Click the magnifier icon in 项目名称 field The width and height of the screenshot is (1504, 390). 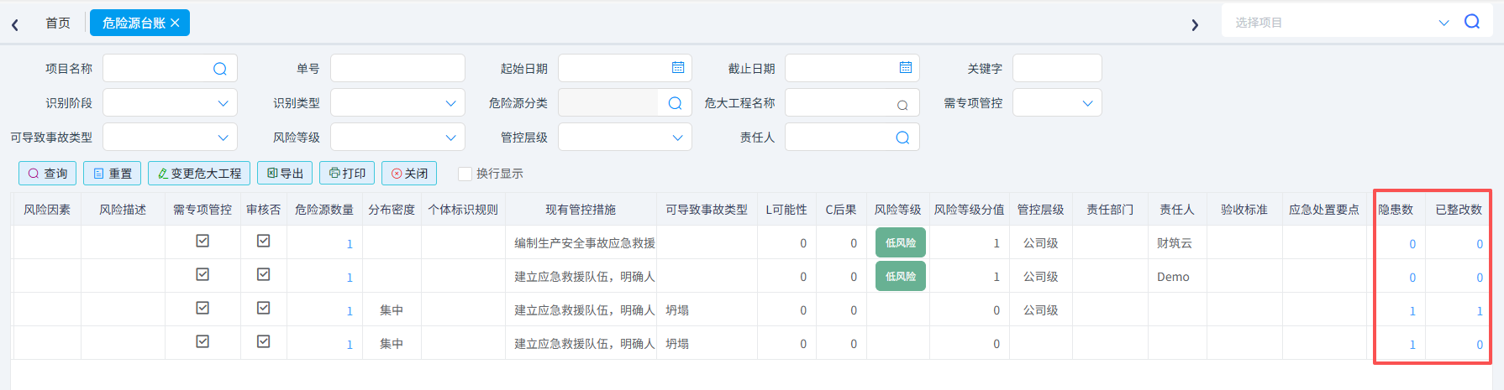(x=220, y=69)
